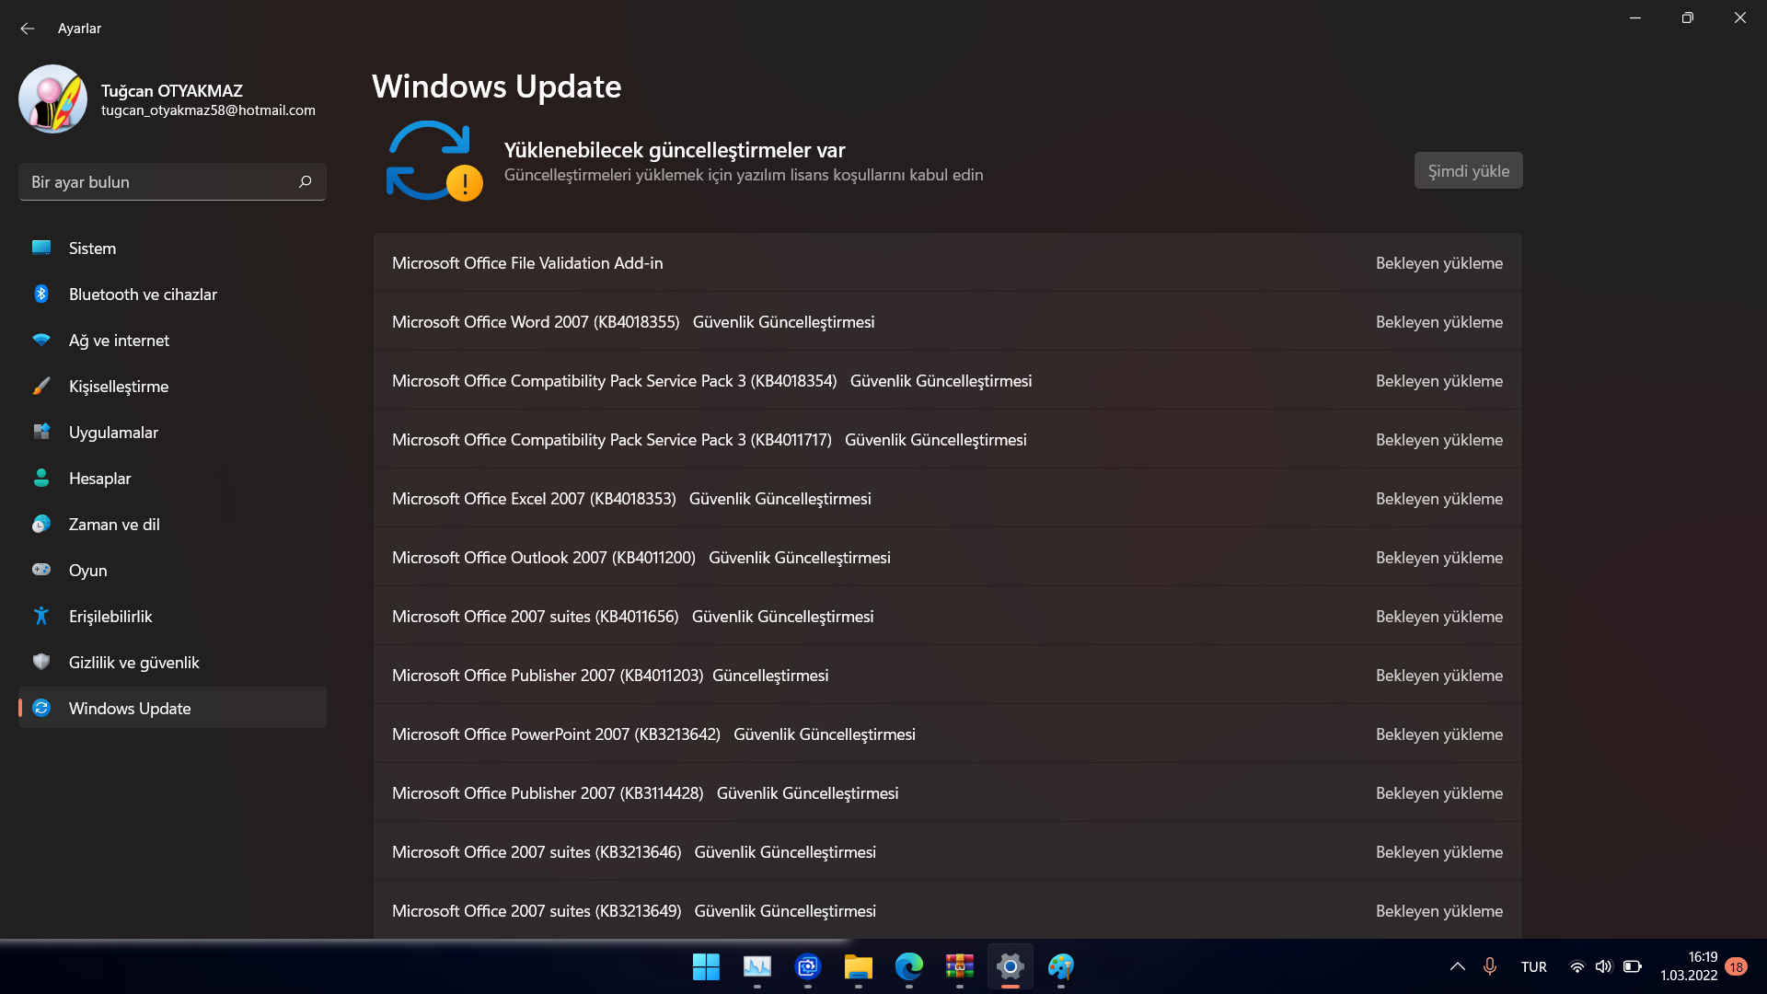Select Kişiselleştirme in sidebar

(x=119, y=387)
